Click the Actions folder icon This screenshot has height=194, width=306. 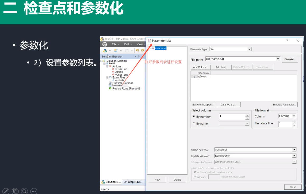pos(110,66)
